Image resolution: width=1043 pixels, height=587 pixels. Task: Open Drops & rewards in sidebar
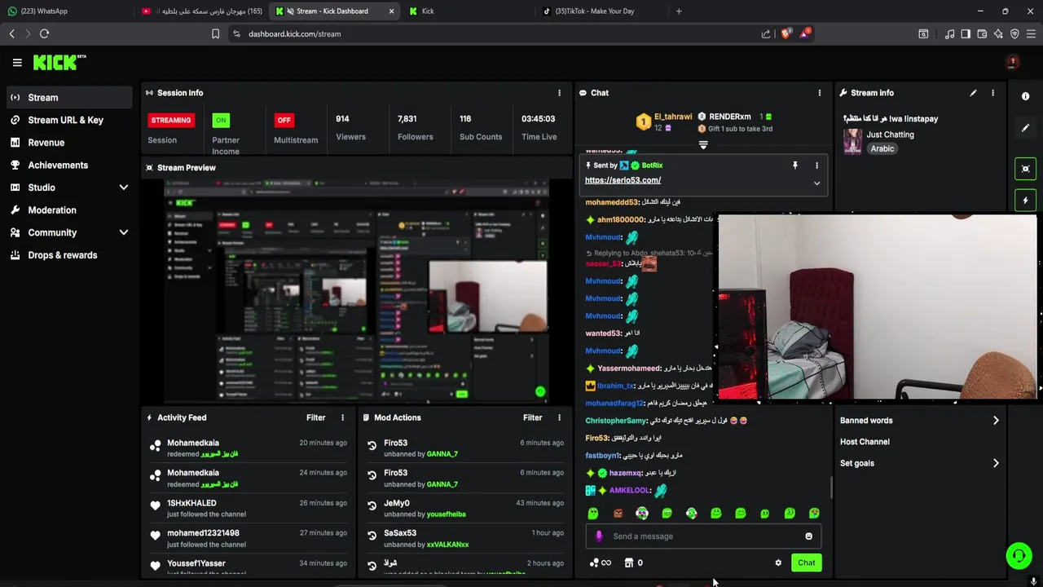(68, 255)
